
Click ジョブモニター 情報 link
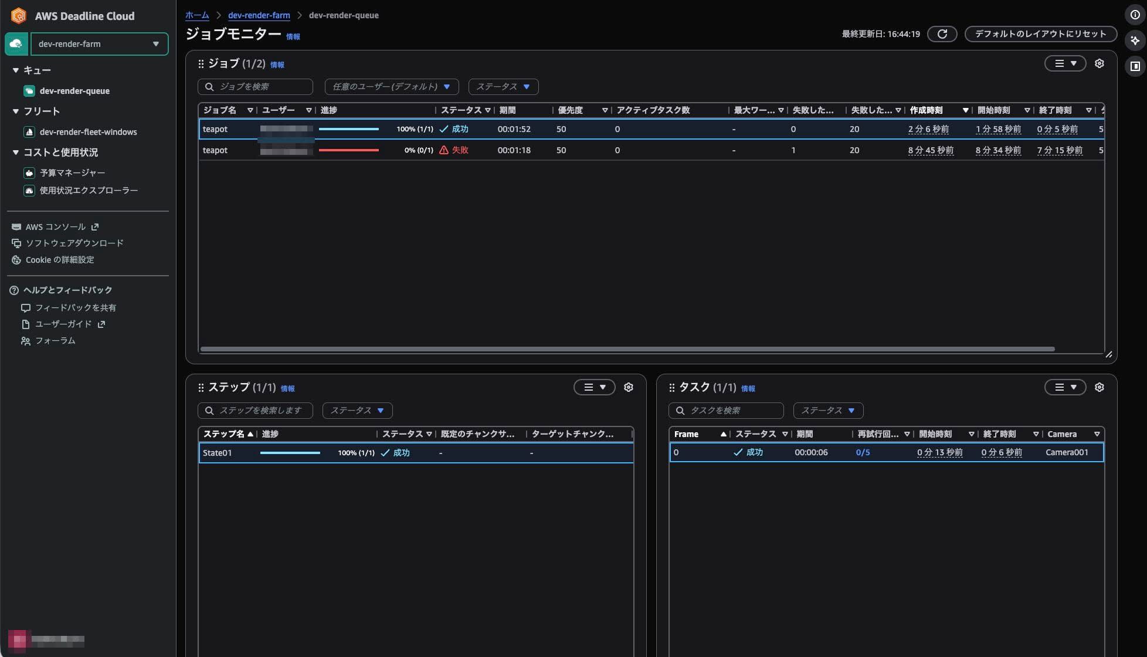click(293, 36)
